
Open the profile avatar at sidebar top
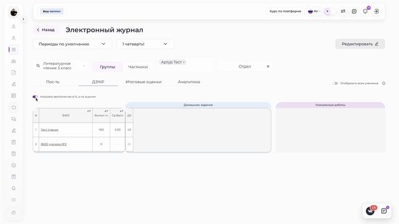pyautogui.click(x=14, y=12)
